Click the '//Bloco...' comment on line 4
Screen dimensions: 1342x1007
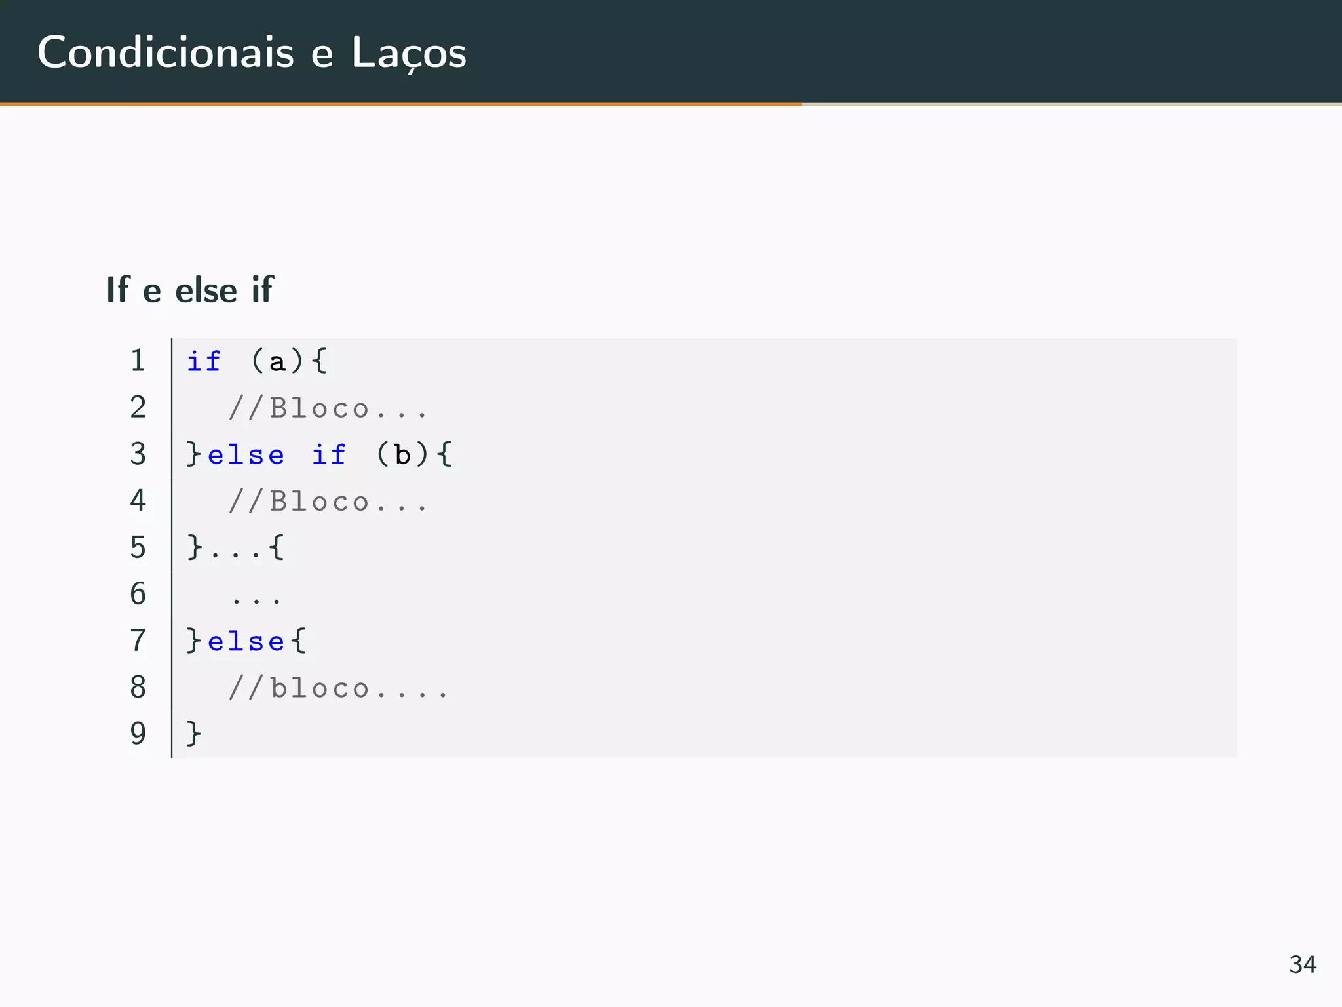click(328, 502)
